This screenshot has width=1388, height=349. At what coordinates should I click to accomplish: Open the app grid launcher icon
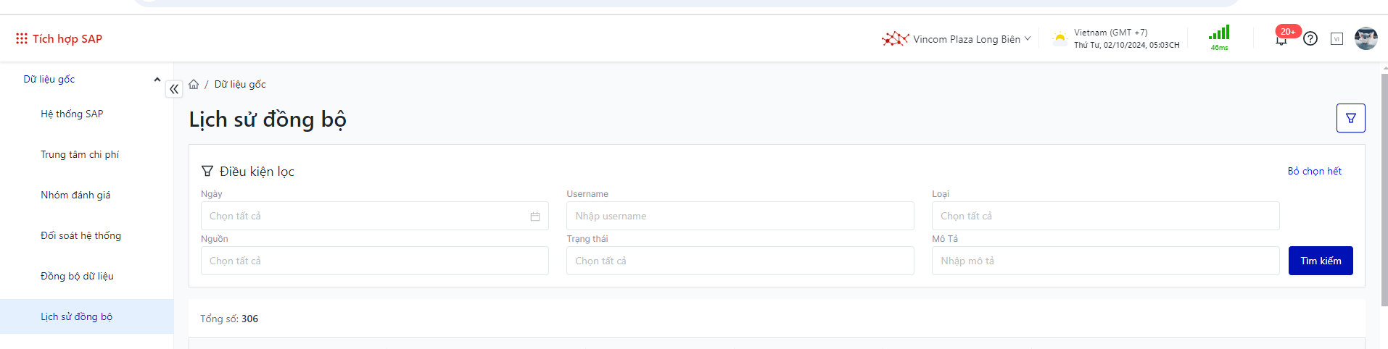coord(22,38)
